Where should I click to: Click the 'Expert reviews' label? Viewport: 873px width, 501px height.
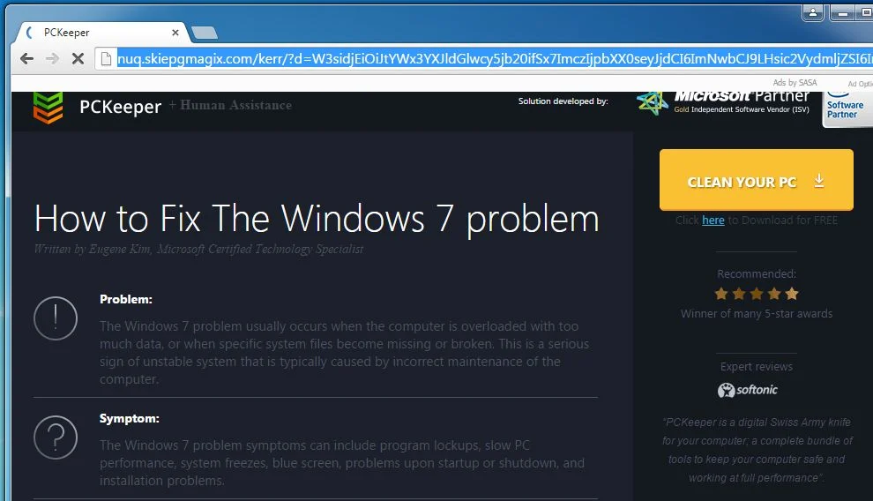point(756,366)
